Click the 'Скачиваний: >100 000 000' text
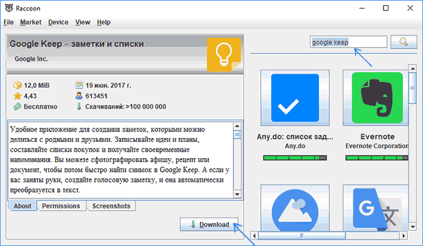This screenshot has height=246, width=423. pos(126,107)
